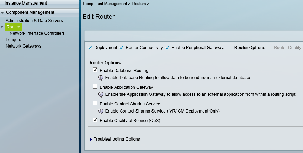The width and height of the screenshot is (303, 153).
Task: Open Loggers in sidebar
Action: (13, 40)
